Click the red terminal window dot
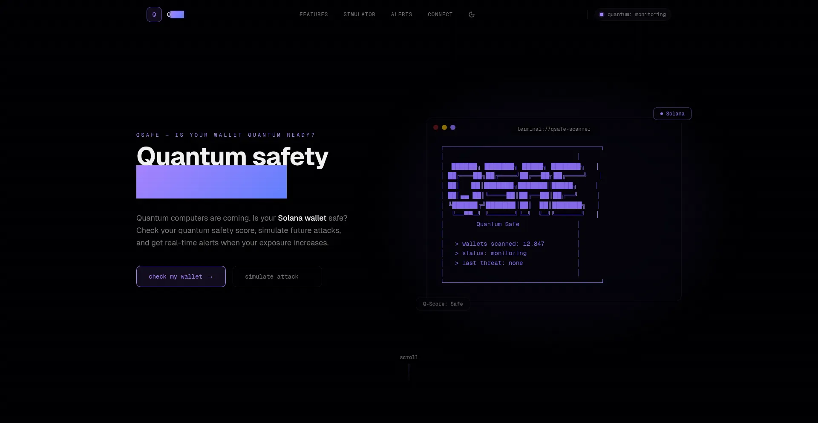Screen dimensions: 818x423 [436, 127]
